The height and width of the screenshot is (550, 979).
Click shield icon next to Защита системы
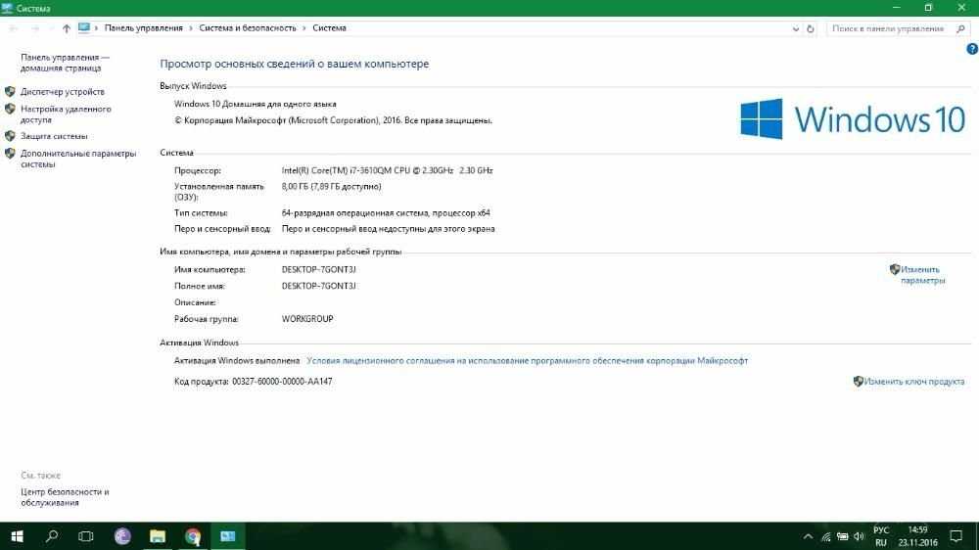tap(10, 136)
